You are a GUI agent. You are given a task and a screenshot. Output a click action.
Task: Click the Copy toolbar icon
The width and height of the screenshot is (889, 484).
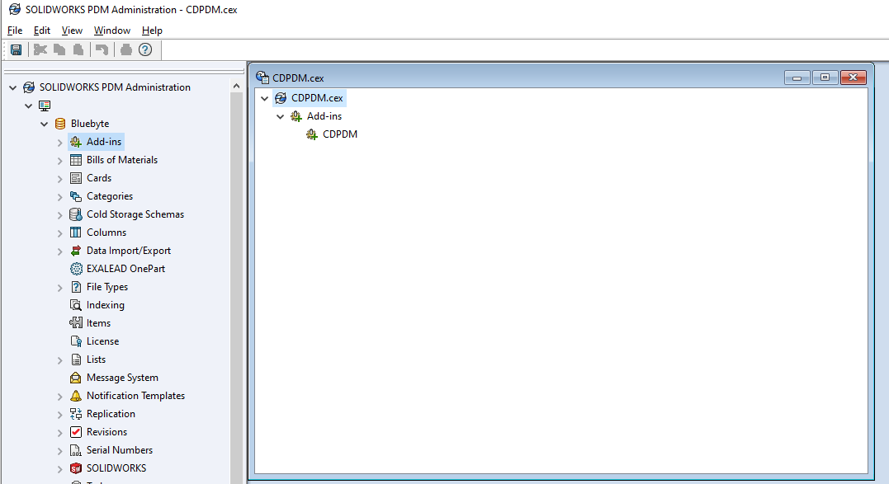(x=59, y=49)
